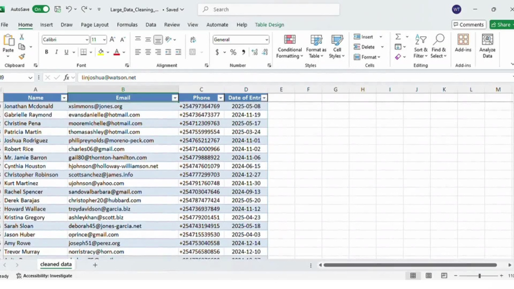The image size is (514, 289).
Task: Click the Copy icon
Action: 22,47
